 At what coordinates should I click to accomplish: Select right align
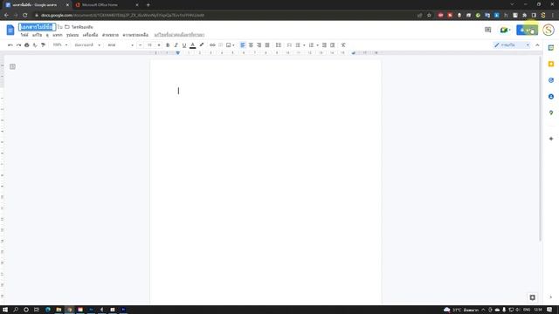pos(259,45)
